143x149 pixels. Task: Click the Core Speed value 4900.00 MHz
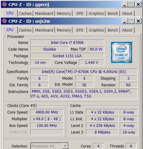(x=47, y=112)
